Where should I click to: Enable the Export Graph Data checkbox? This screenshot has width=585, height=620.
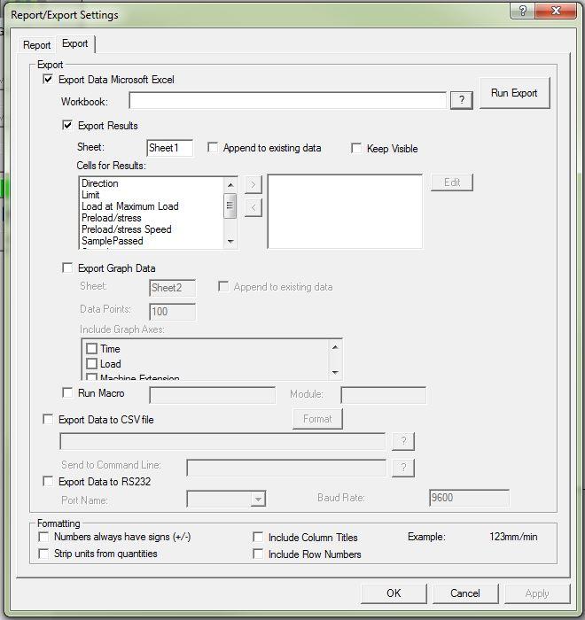tap(67, 267)
